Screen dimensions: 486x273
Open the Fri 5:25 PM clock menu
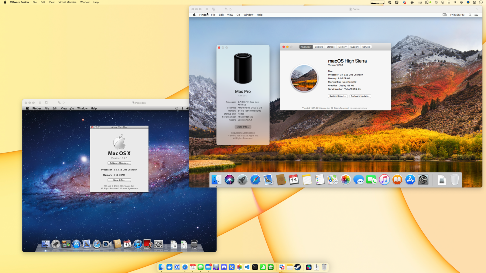(457, 15)
